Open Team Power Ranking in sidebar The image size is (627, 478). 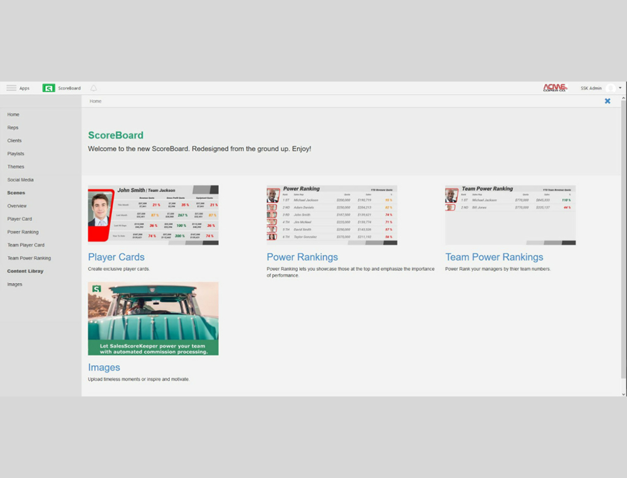pos(29,258)
